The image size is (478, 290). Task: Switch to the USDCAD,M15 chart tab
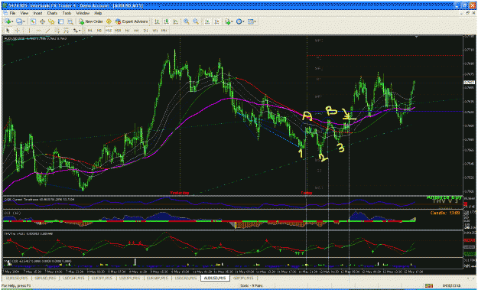186,278
